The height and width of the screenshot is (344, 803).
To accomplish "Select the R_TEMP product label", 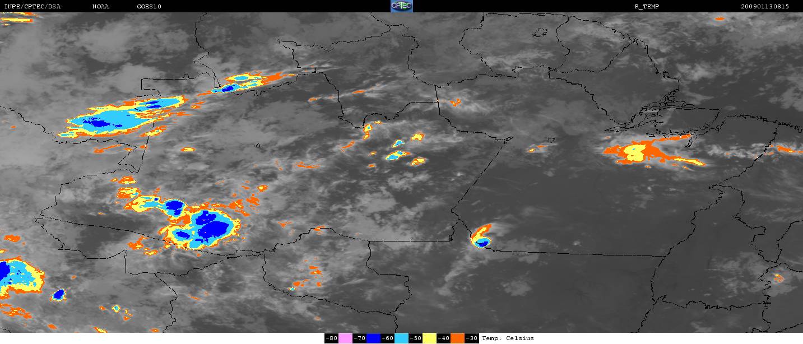I will point(647,7).
